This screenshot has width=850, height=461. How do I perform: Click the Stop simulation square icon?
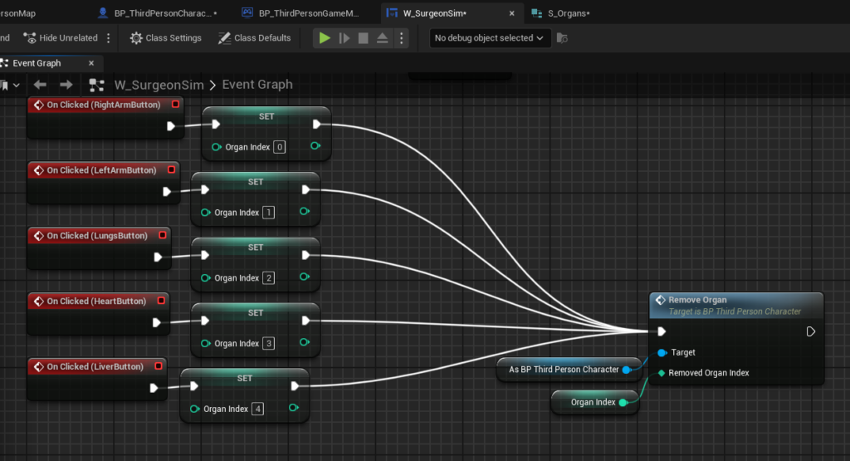(364, 38)
